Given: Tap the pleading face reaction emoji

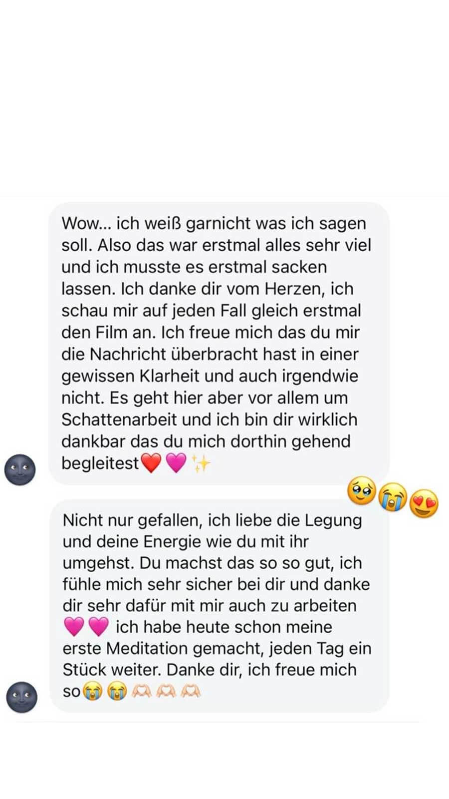Looking at the screenshot, I should click(362, 491).
